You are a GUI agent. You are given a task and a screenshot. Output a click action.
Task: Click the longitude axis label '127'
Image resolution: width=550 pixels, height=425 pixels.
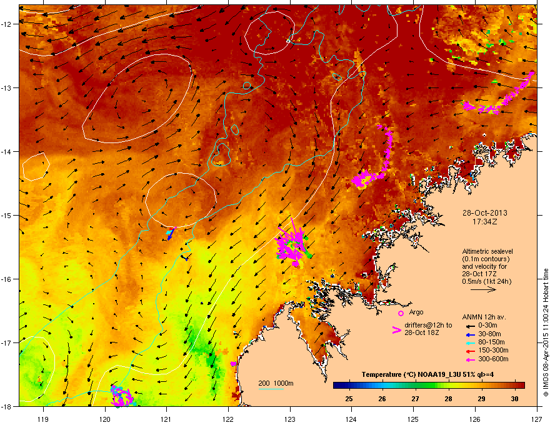coord(537,419)
